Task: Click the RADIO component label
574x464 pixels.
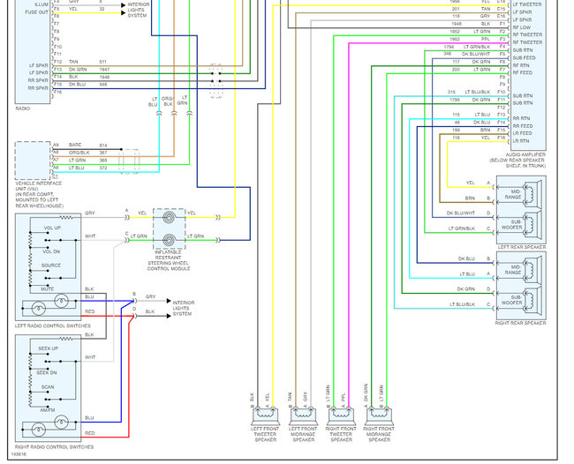Action: 23,109
